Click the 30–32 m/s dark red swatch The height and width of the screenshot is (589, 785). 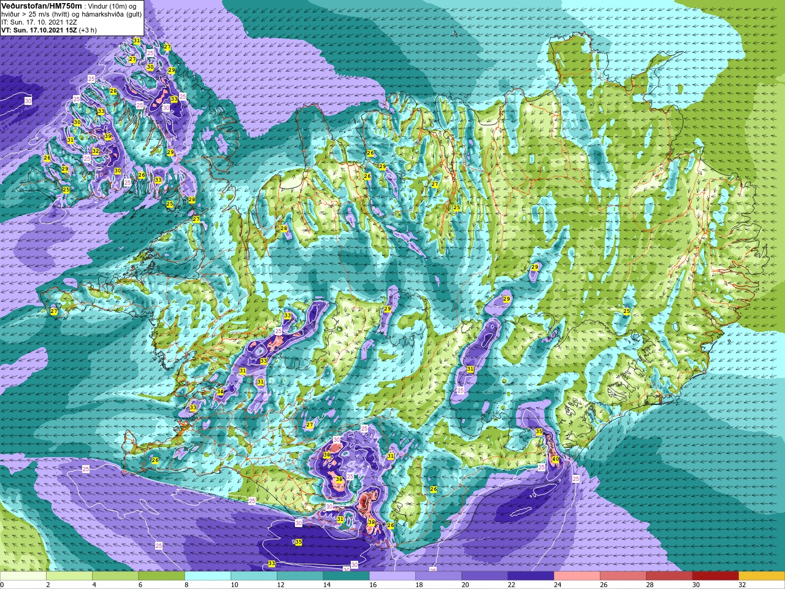click(x=715, y=576)
